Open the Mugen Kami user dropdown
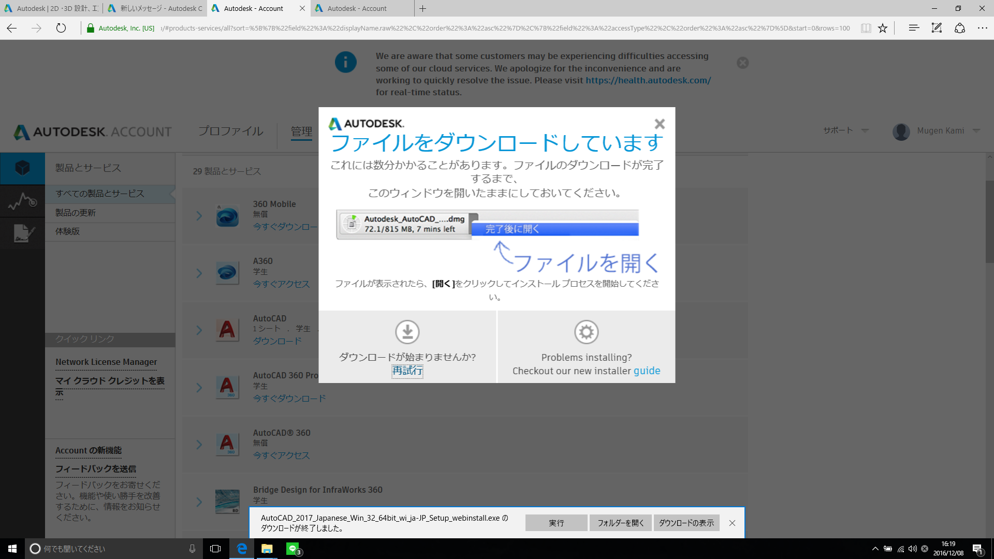Viewport: 994px width, 559px height. (x=937, y=131)
